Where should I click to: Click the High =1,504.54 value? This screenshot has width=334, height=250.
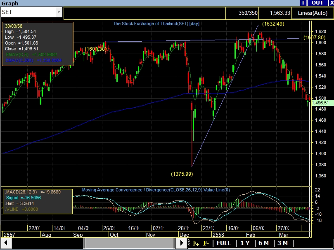pyautogui.click(x=21, y=31)
